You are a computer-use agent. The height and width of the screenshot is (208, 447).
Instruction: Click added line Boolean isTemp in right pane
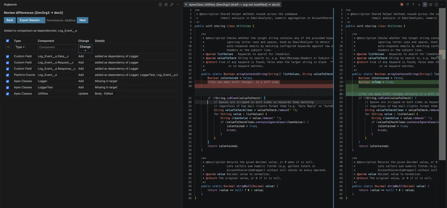[376, 82]
